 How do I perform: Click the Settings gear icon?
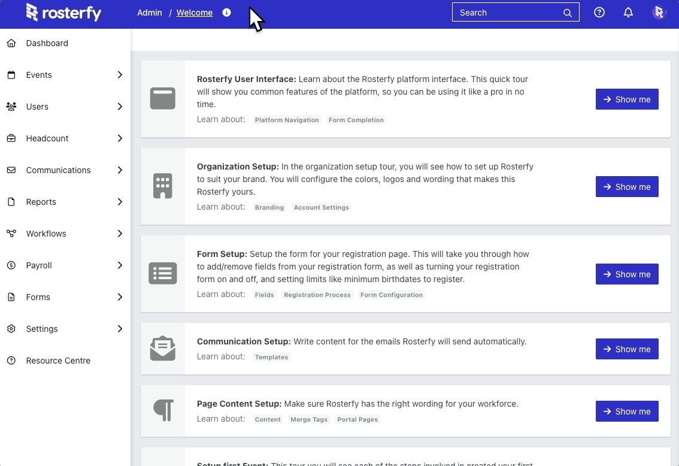[x=11, y=329]
